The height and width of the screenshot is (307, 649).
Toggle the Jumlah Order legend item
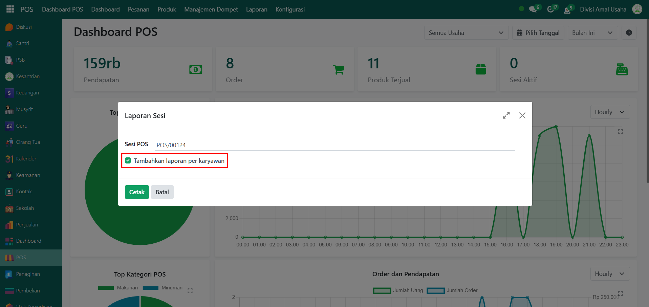coord(452,290)
